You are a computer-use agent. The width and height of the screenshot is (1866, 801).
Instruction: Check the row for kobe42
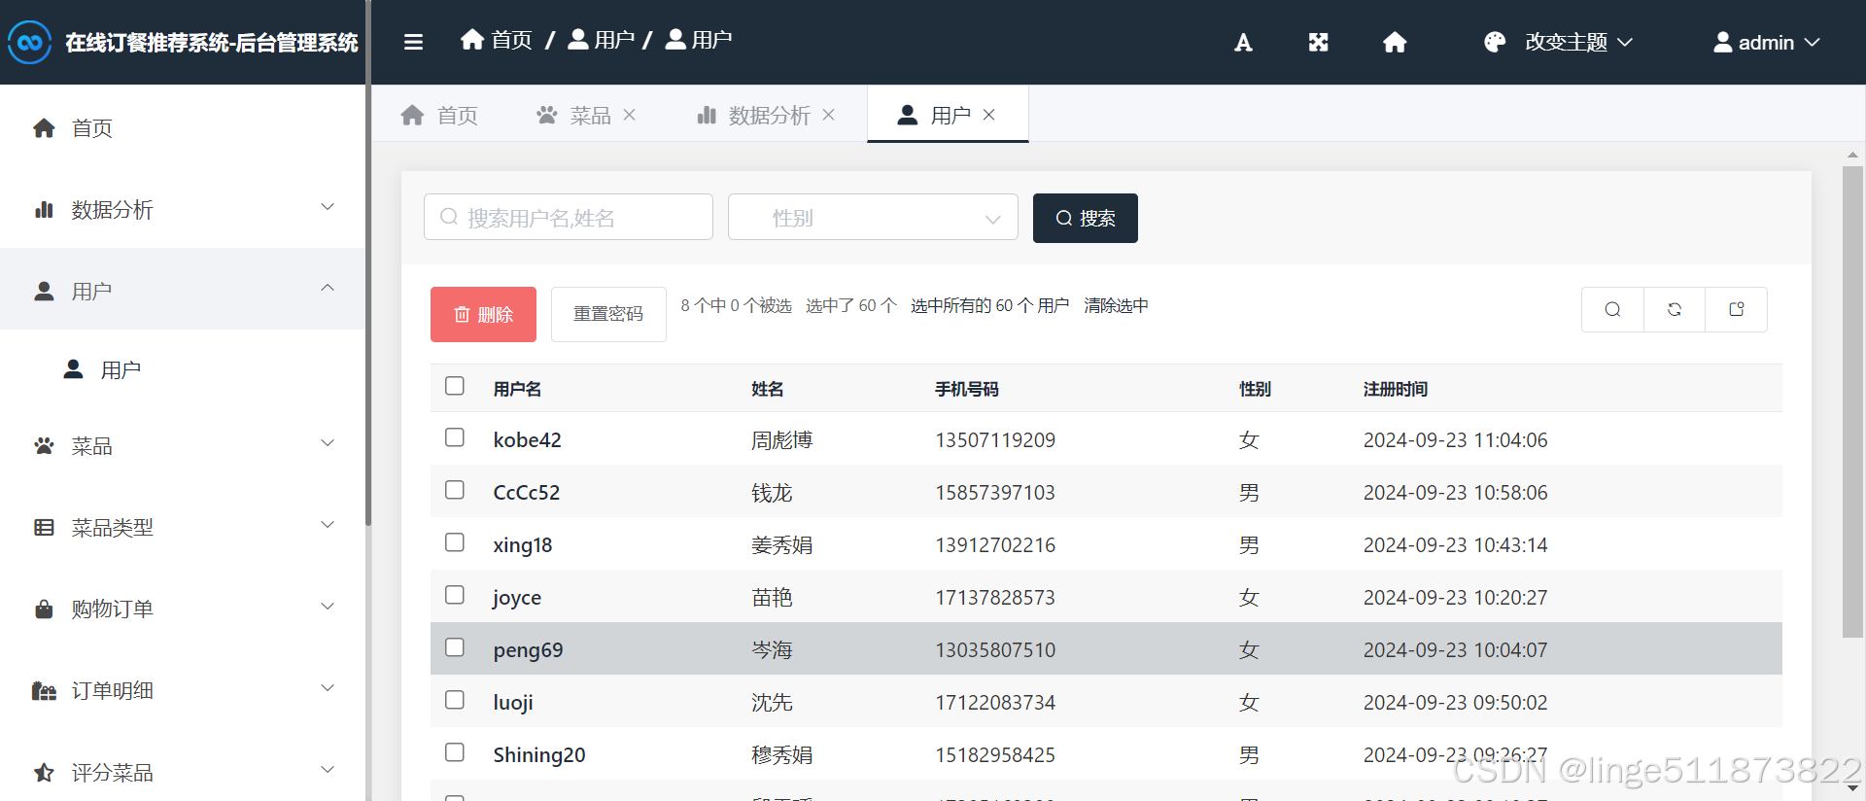click(x=455, y=437)
